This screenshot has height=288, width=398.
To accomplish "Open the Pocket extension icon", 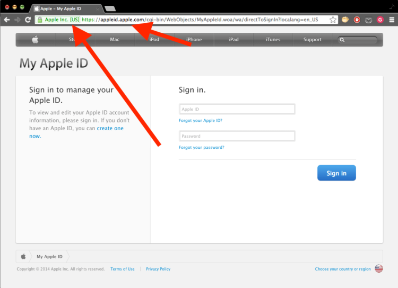I will coord(368,20).
